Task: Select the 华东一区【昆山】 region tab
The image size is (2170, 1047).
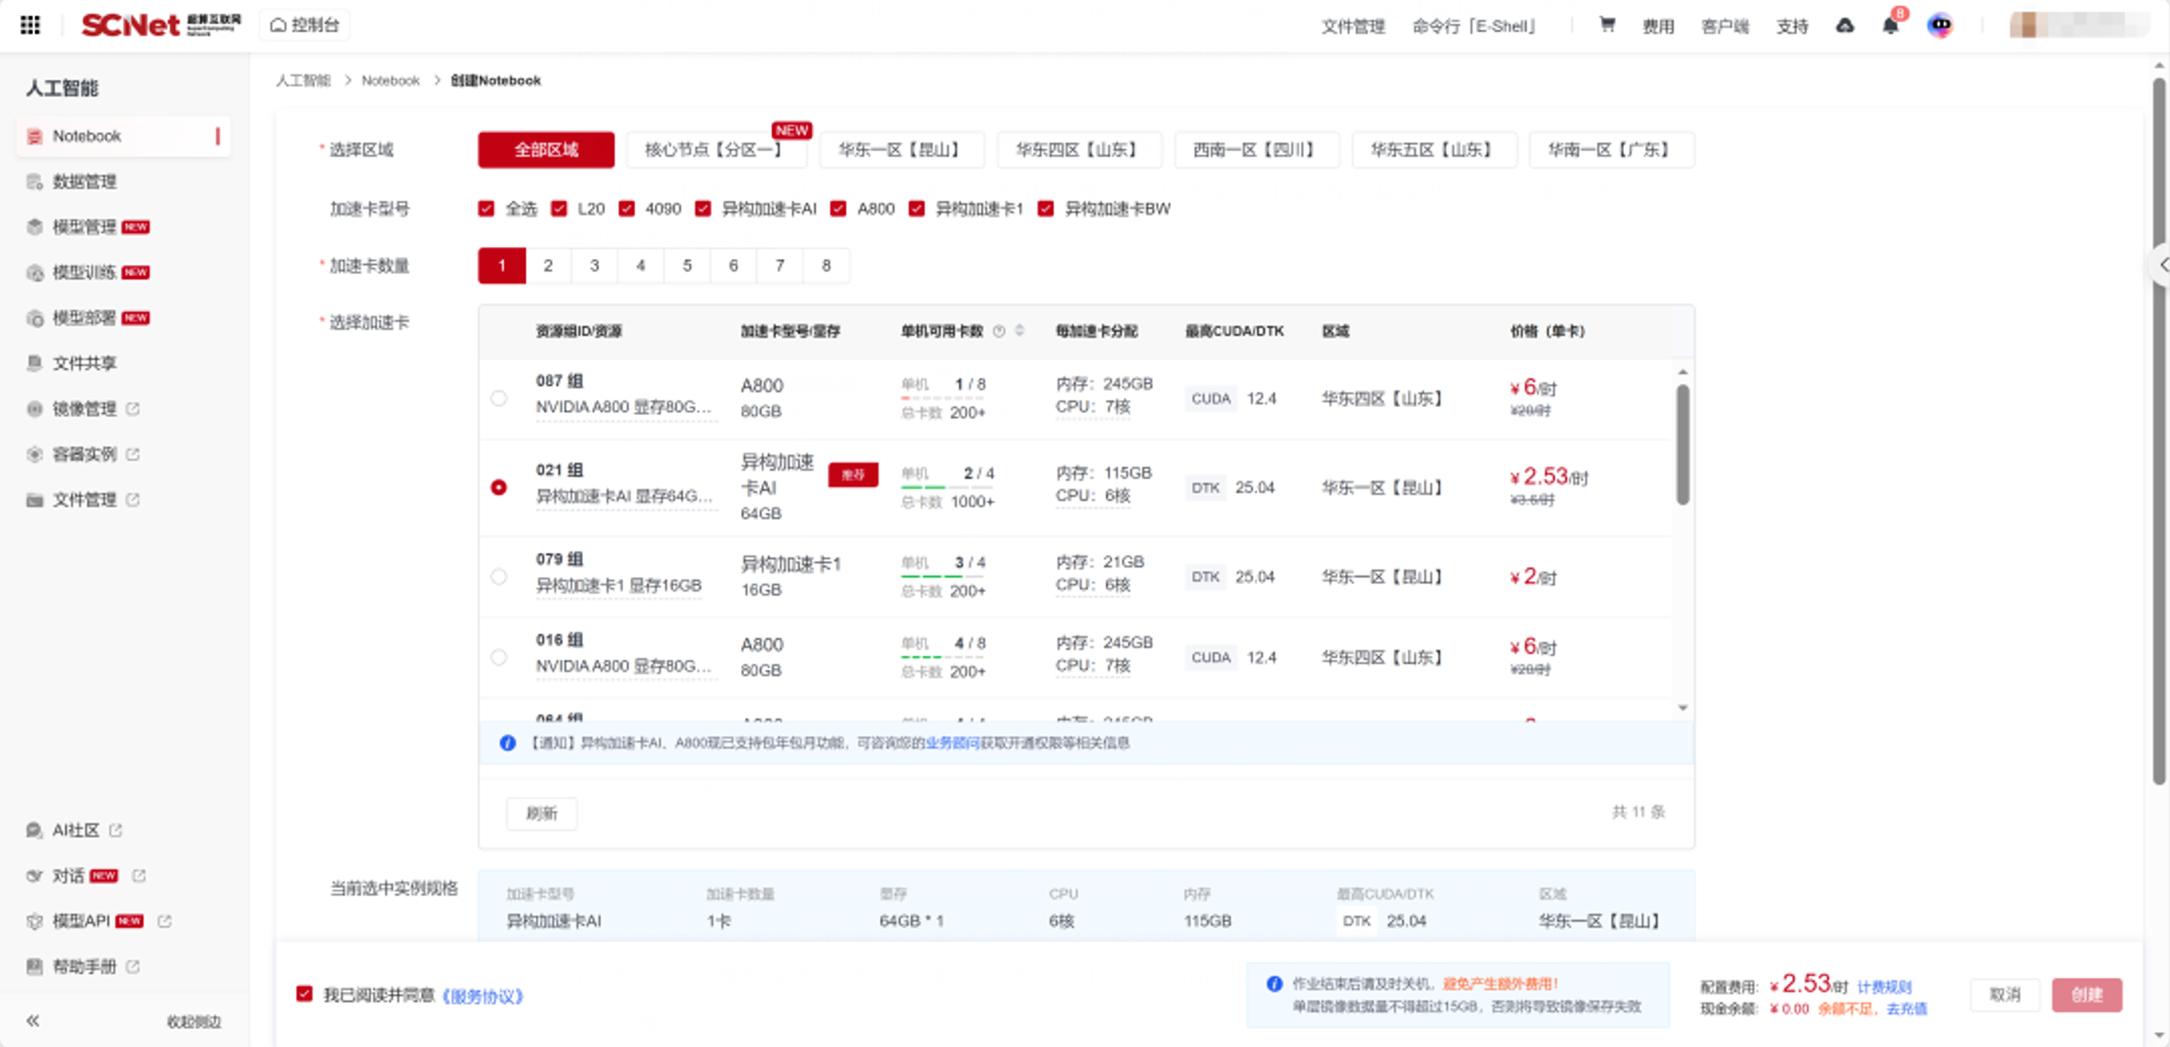Action: 899,150
